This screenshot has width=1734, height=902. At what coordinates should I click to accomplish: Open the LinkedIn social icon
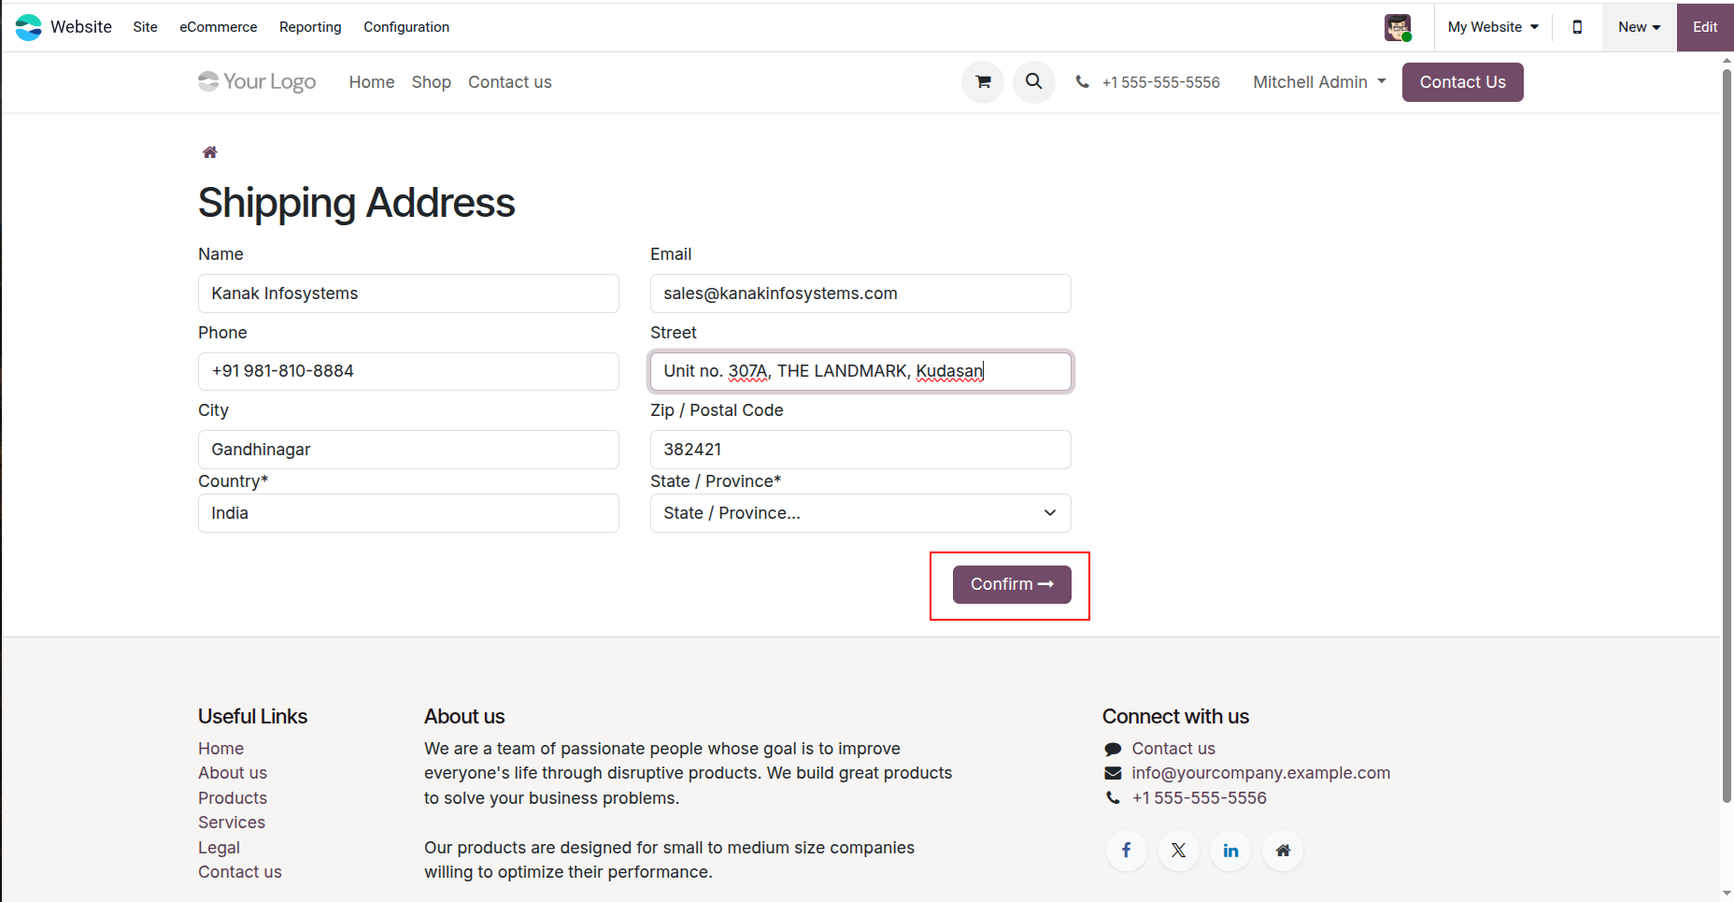click(1230, 851)
